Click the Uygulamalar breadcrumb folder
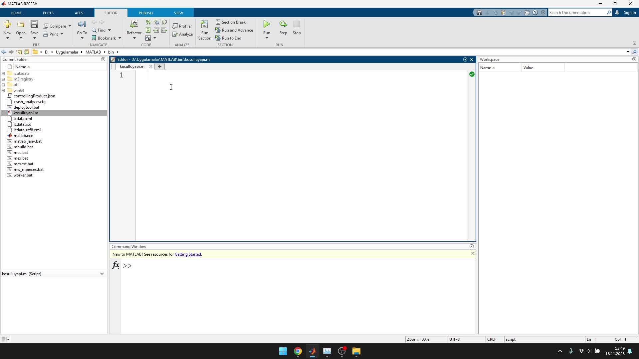The image size is (639, 359). coord(67,52)
